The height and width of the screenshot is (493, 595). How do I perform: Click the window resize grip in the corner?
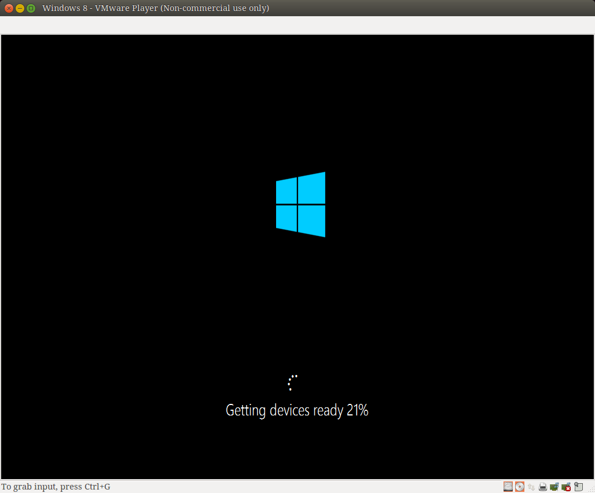point(591,489)
